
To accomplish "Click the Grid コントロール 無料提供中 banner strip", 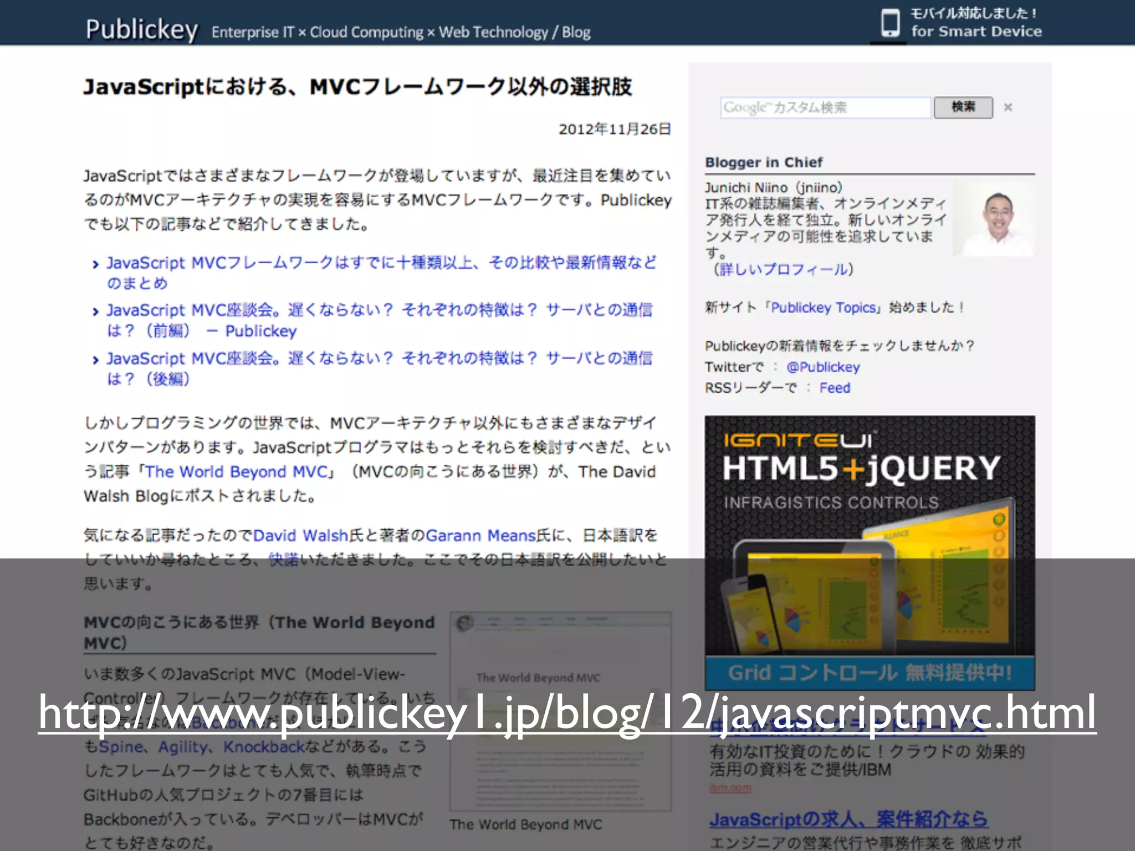I will [x=870, y=673].
